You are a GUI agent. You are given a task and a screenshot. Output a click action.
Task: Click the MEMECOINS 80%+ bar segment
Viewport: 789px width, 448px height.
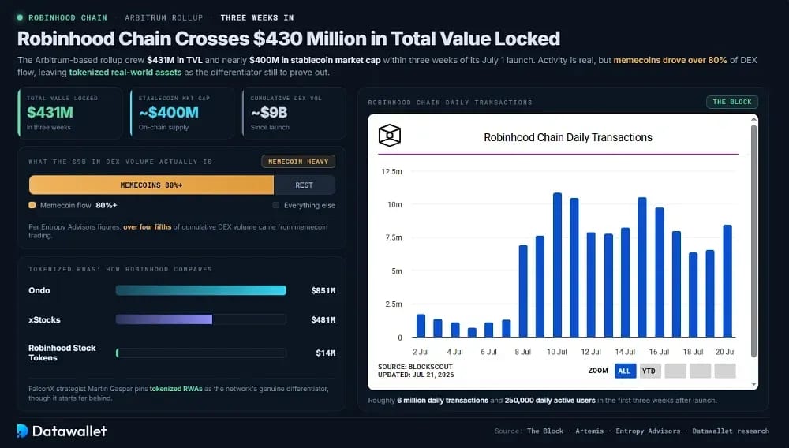pyautogui.click(x=151, y=185)
